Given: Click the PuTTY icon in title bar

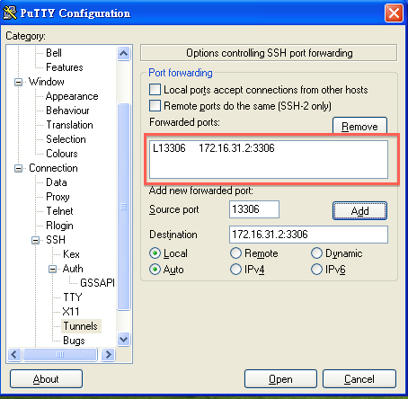Looking at the screenshot, I should tap(10, 13).
